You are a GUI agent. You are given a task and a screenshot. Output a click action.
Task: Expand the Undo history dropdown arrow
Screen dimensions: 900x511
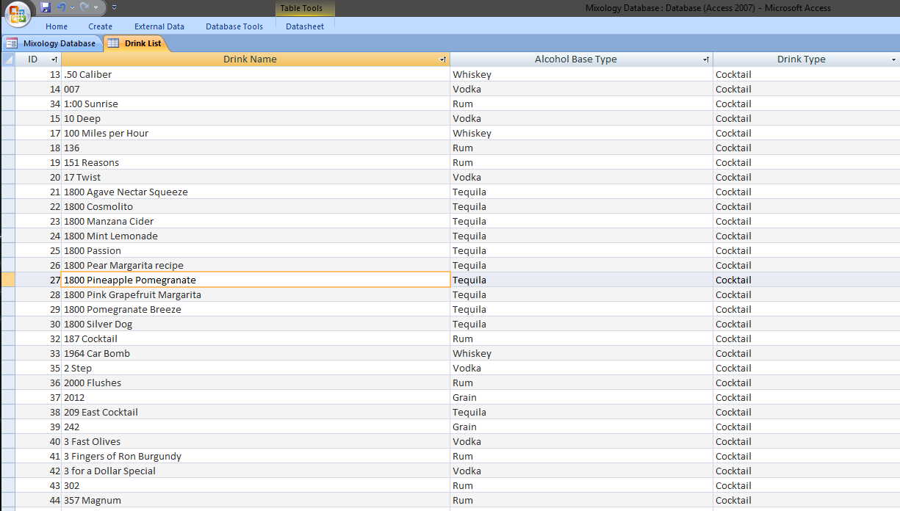coord(72,7)
